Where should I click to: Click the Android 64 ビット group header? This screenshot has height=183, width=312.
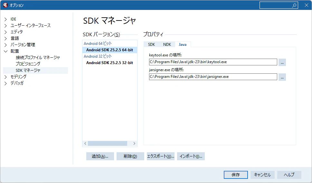coord(98,44)
